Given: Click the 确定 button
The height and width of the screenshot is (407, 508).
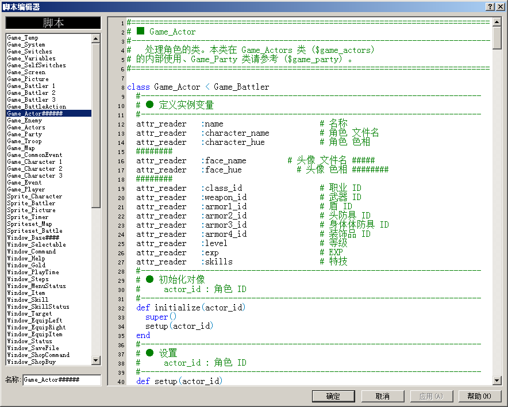Looking at the screenshot, I should coord(333,396).
